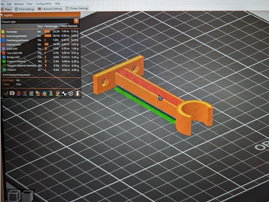
Task: Click the orange-outlined tool marker icon
Action: click(x=77, y=93)
